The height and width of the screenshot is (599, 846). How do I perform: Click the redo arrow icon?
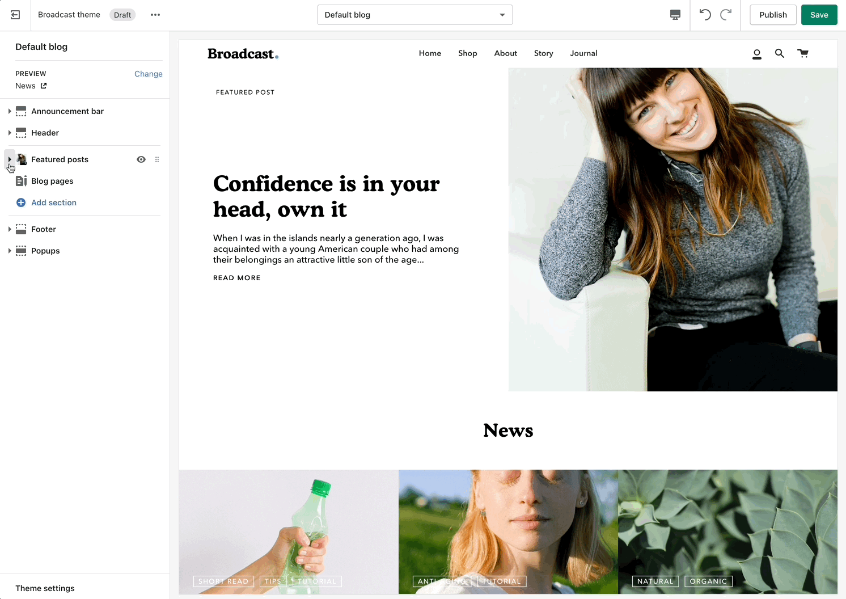click(x=726, y=15)
